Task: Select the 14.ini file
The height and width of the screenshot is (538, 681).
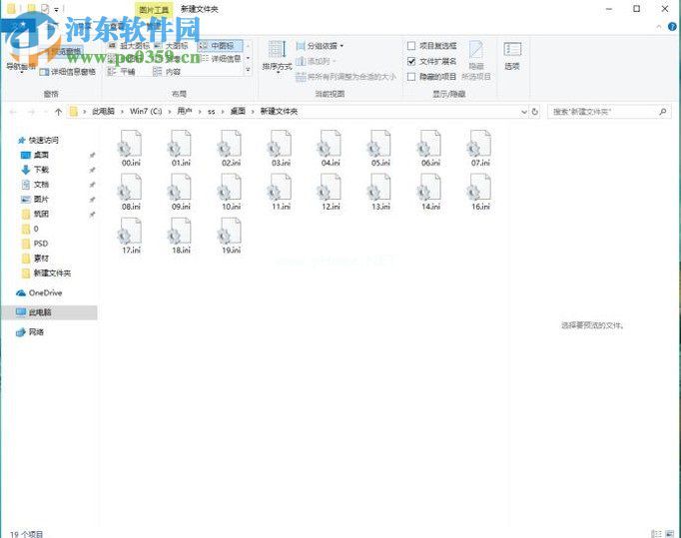Action: [430, 192]
